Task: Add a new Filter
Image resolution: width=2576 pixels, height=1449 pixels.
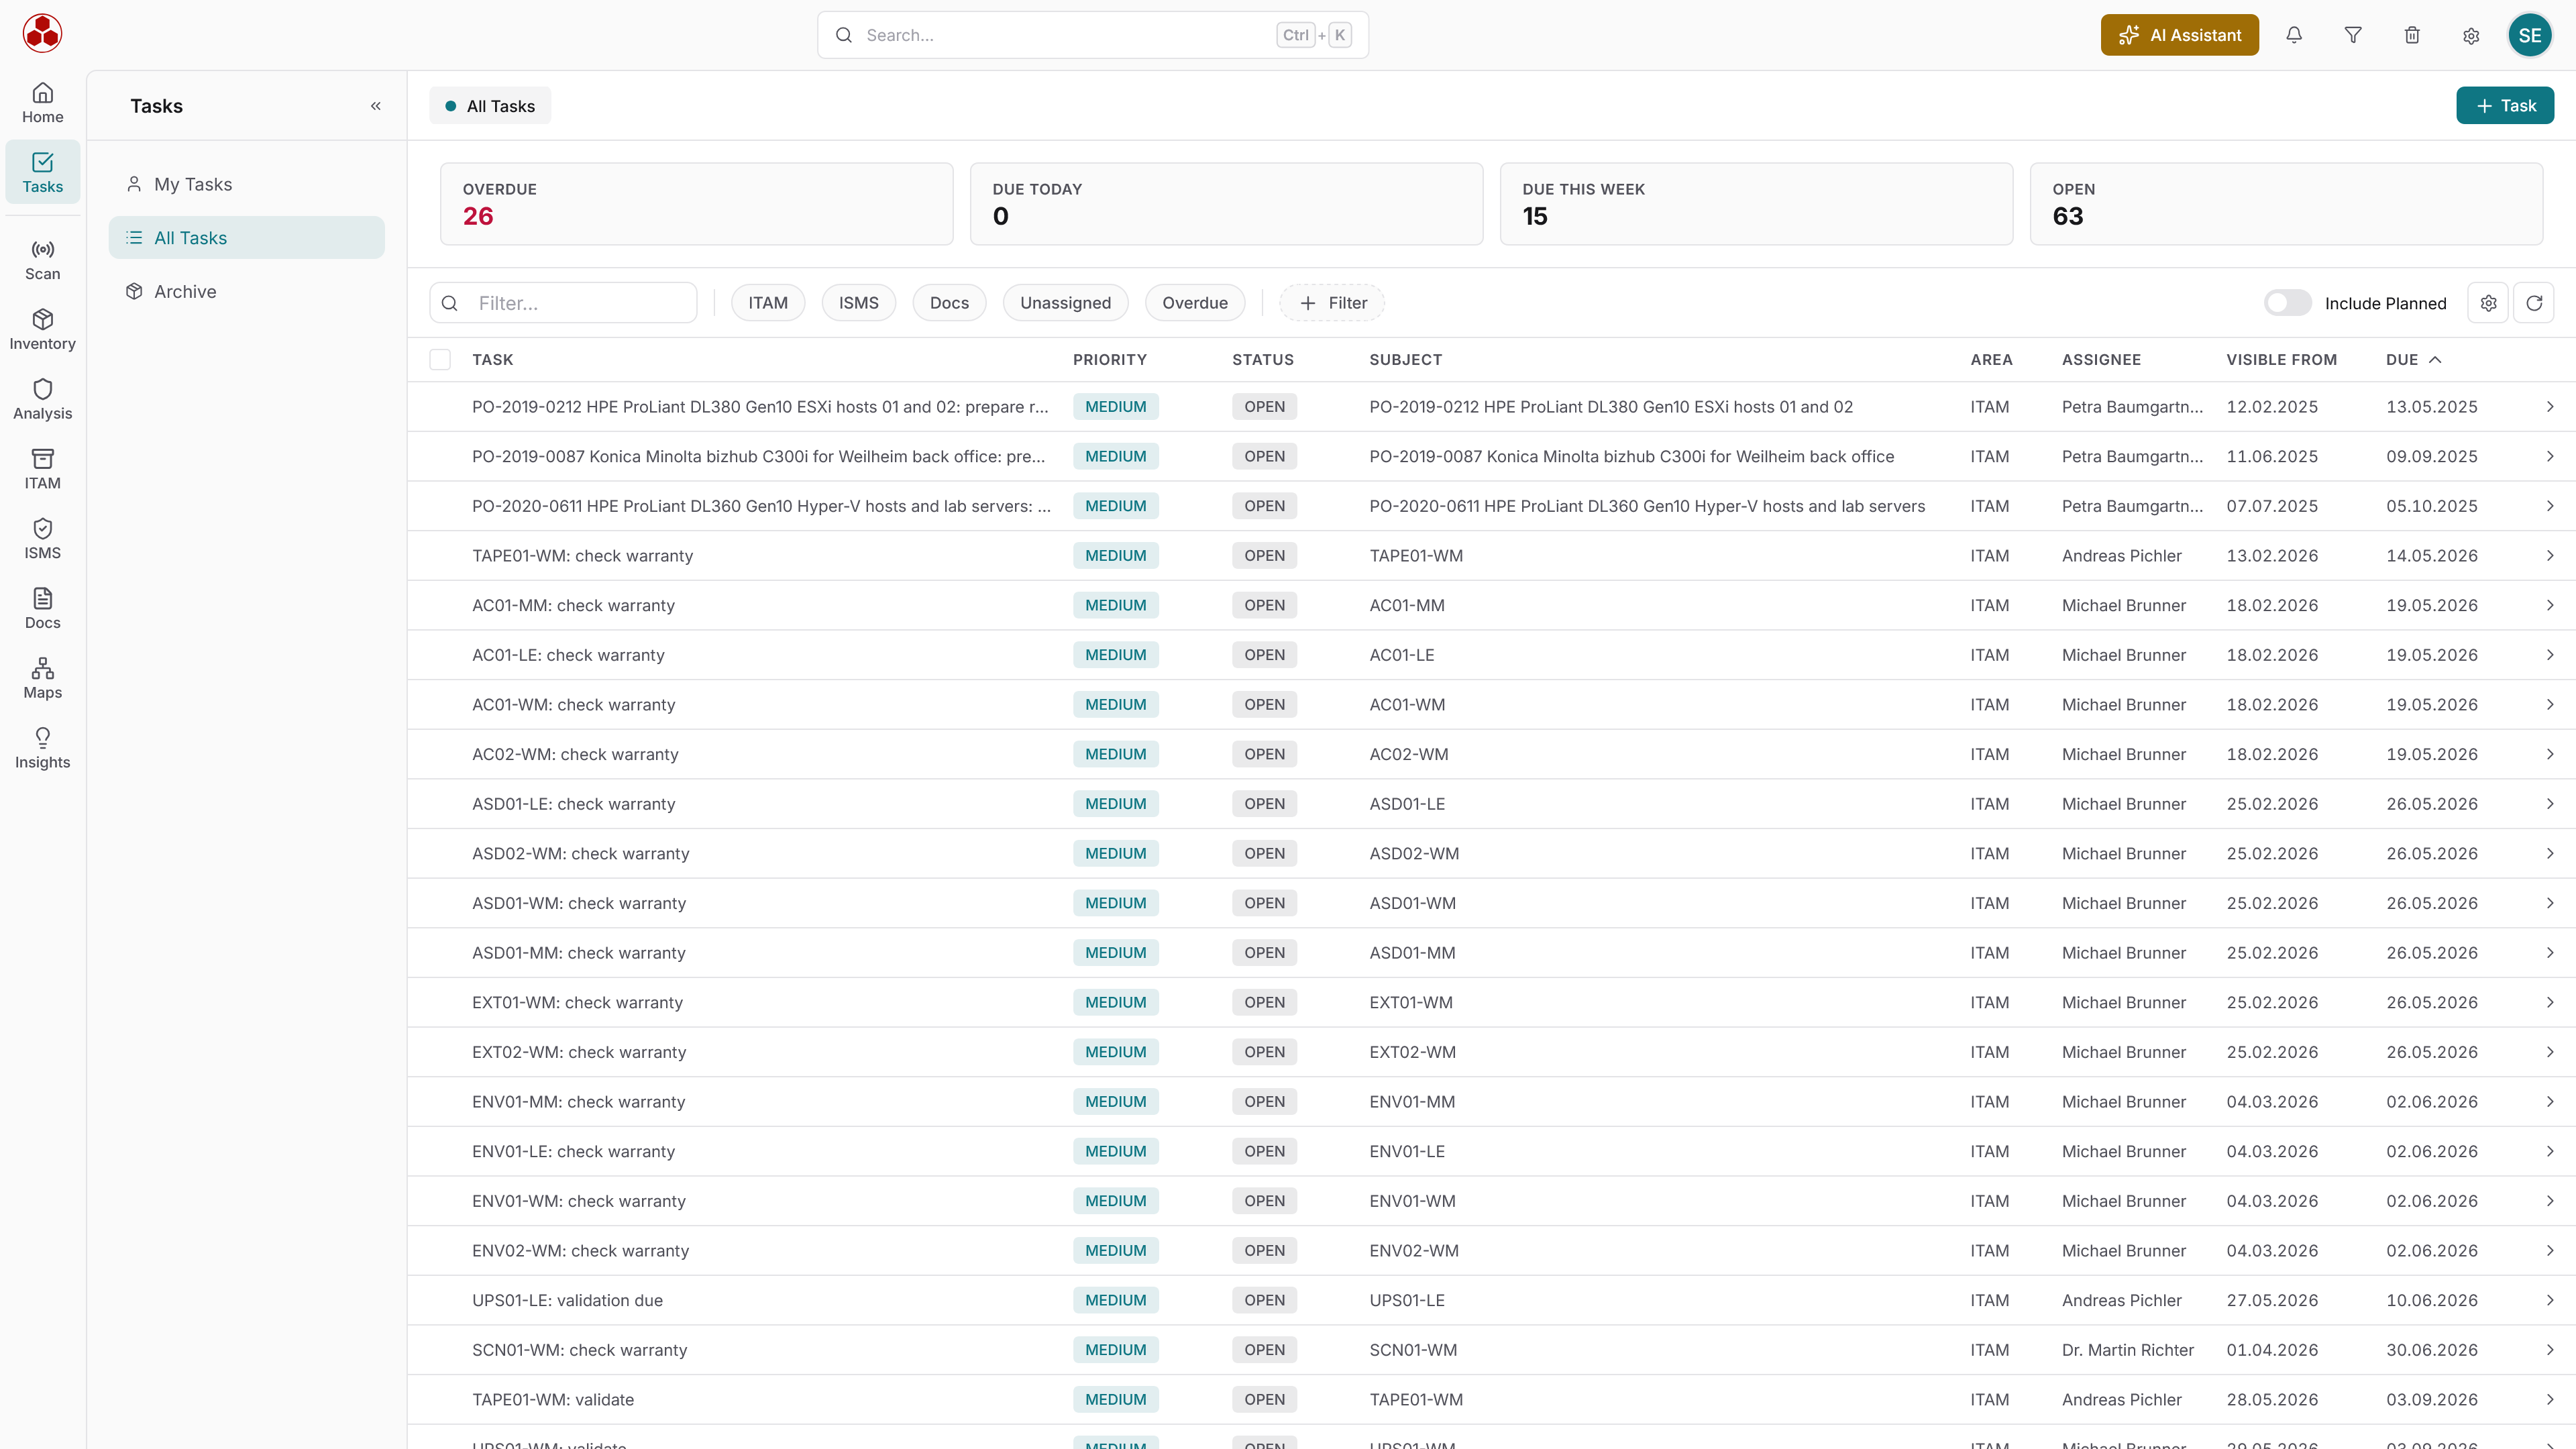Action: [1332, 303]
